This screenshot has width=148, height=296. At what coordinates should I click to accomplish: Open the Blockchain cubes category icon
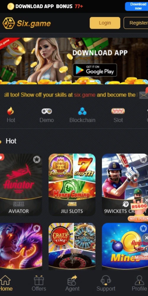tap(82, 111)
